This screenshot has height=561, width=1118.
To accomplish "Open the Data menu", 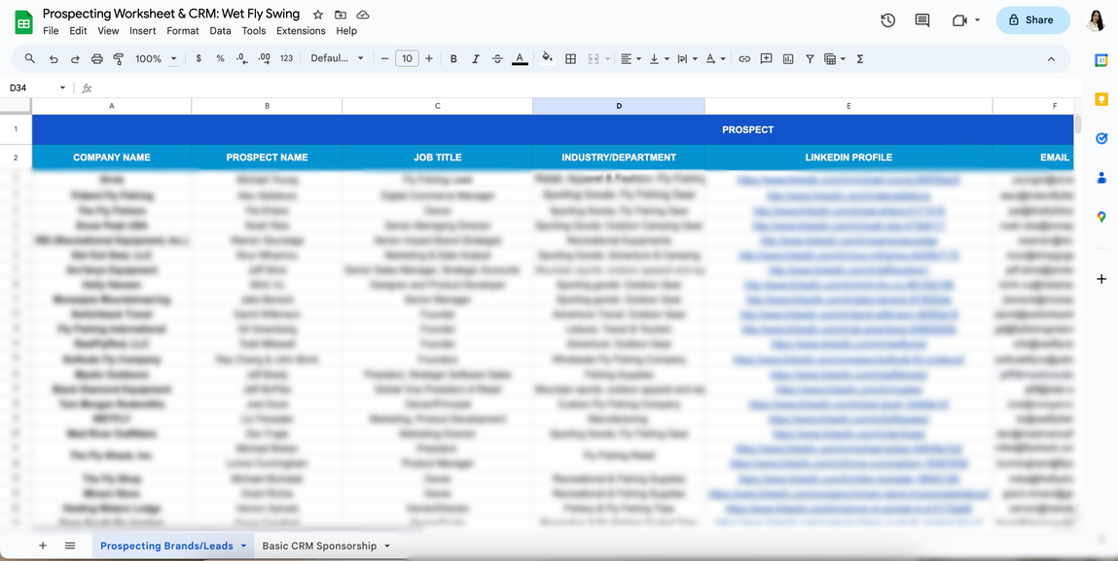I will 220,31.
